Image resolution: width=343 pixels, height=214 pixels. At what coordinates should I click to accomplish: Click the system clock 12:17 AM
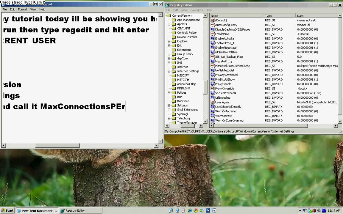tap(334, 211)
